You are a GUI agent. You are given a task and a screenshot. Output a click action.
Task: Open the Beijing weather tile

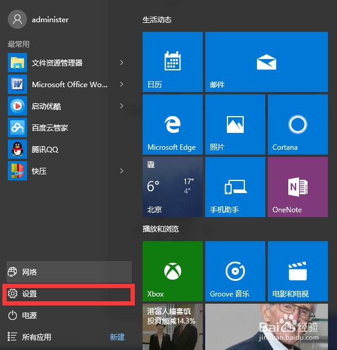pos(173,187)
